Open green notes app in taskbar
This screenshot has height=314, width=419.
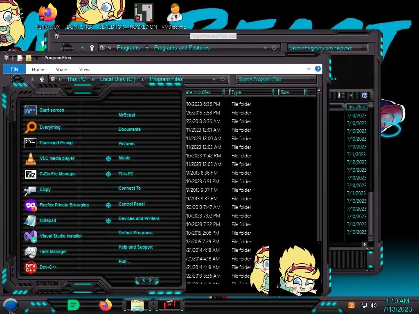74,305
